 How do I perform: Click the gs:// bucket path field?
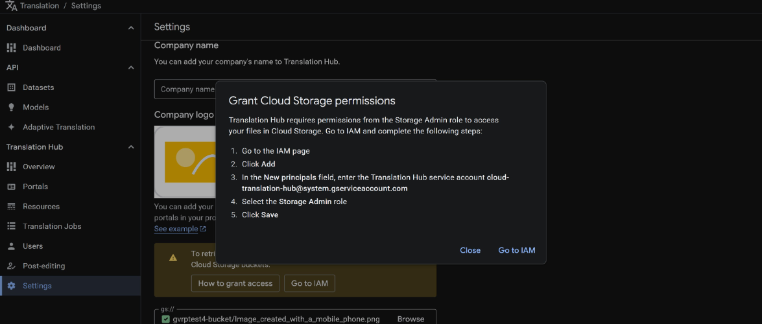pos(295,318)
